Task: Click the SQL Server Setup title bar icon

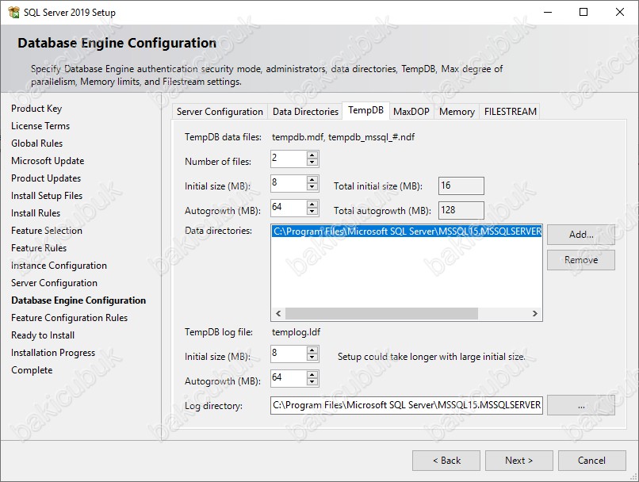Action: point(13,12)
